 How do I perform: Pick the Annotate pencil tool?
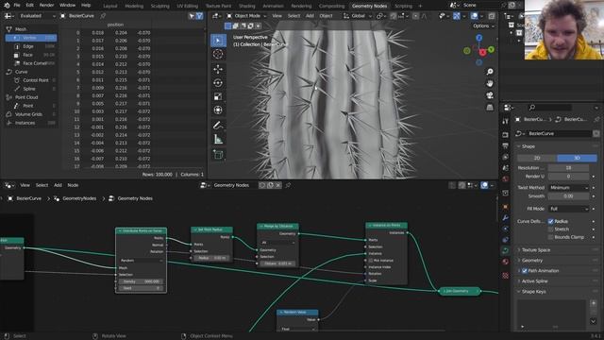click(x=218, y=126)
